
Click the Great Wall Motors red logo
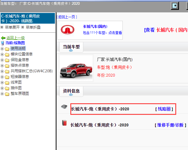[x=68, y=30]
